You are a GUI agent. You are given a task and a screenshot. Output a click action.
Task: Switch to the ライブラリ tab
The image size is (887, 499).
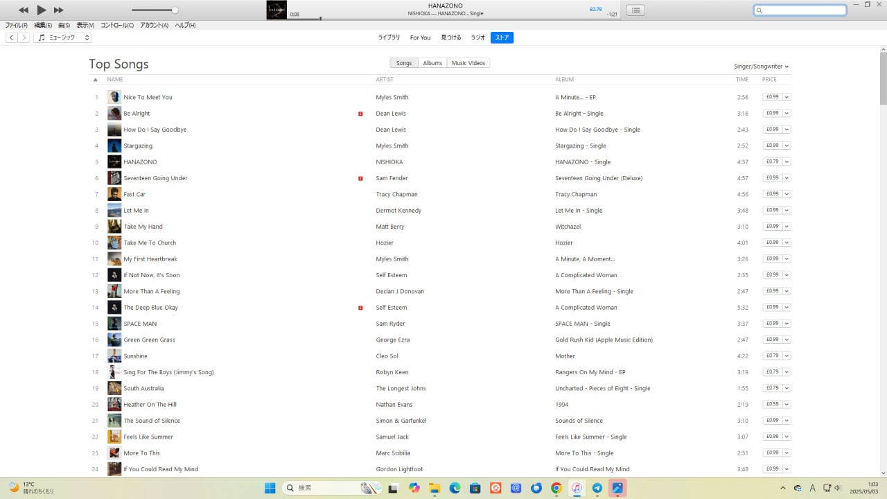click(389, 37)
